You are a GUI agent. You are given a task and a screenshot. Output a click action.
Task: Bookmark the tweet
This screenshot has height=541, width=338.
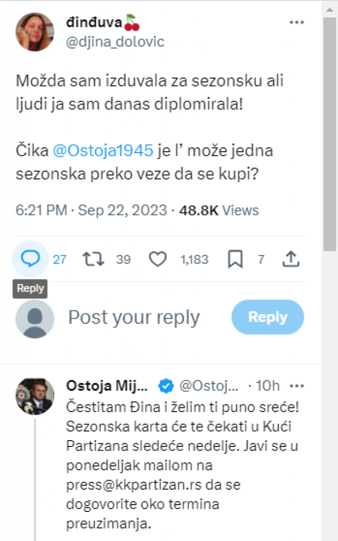[x=235, y=259]
